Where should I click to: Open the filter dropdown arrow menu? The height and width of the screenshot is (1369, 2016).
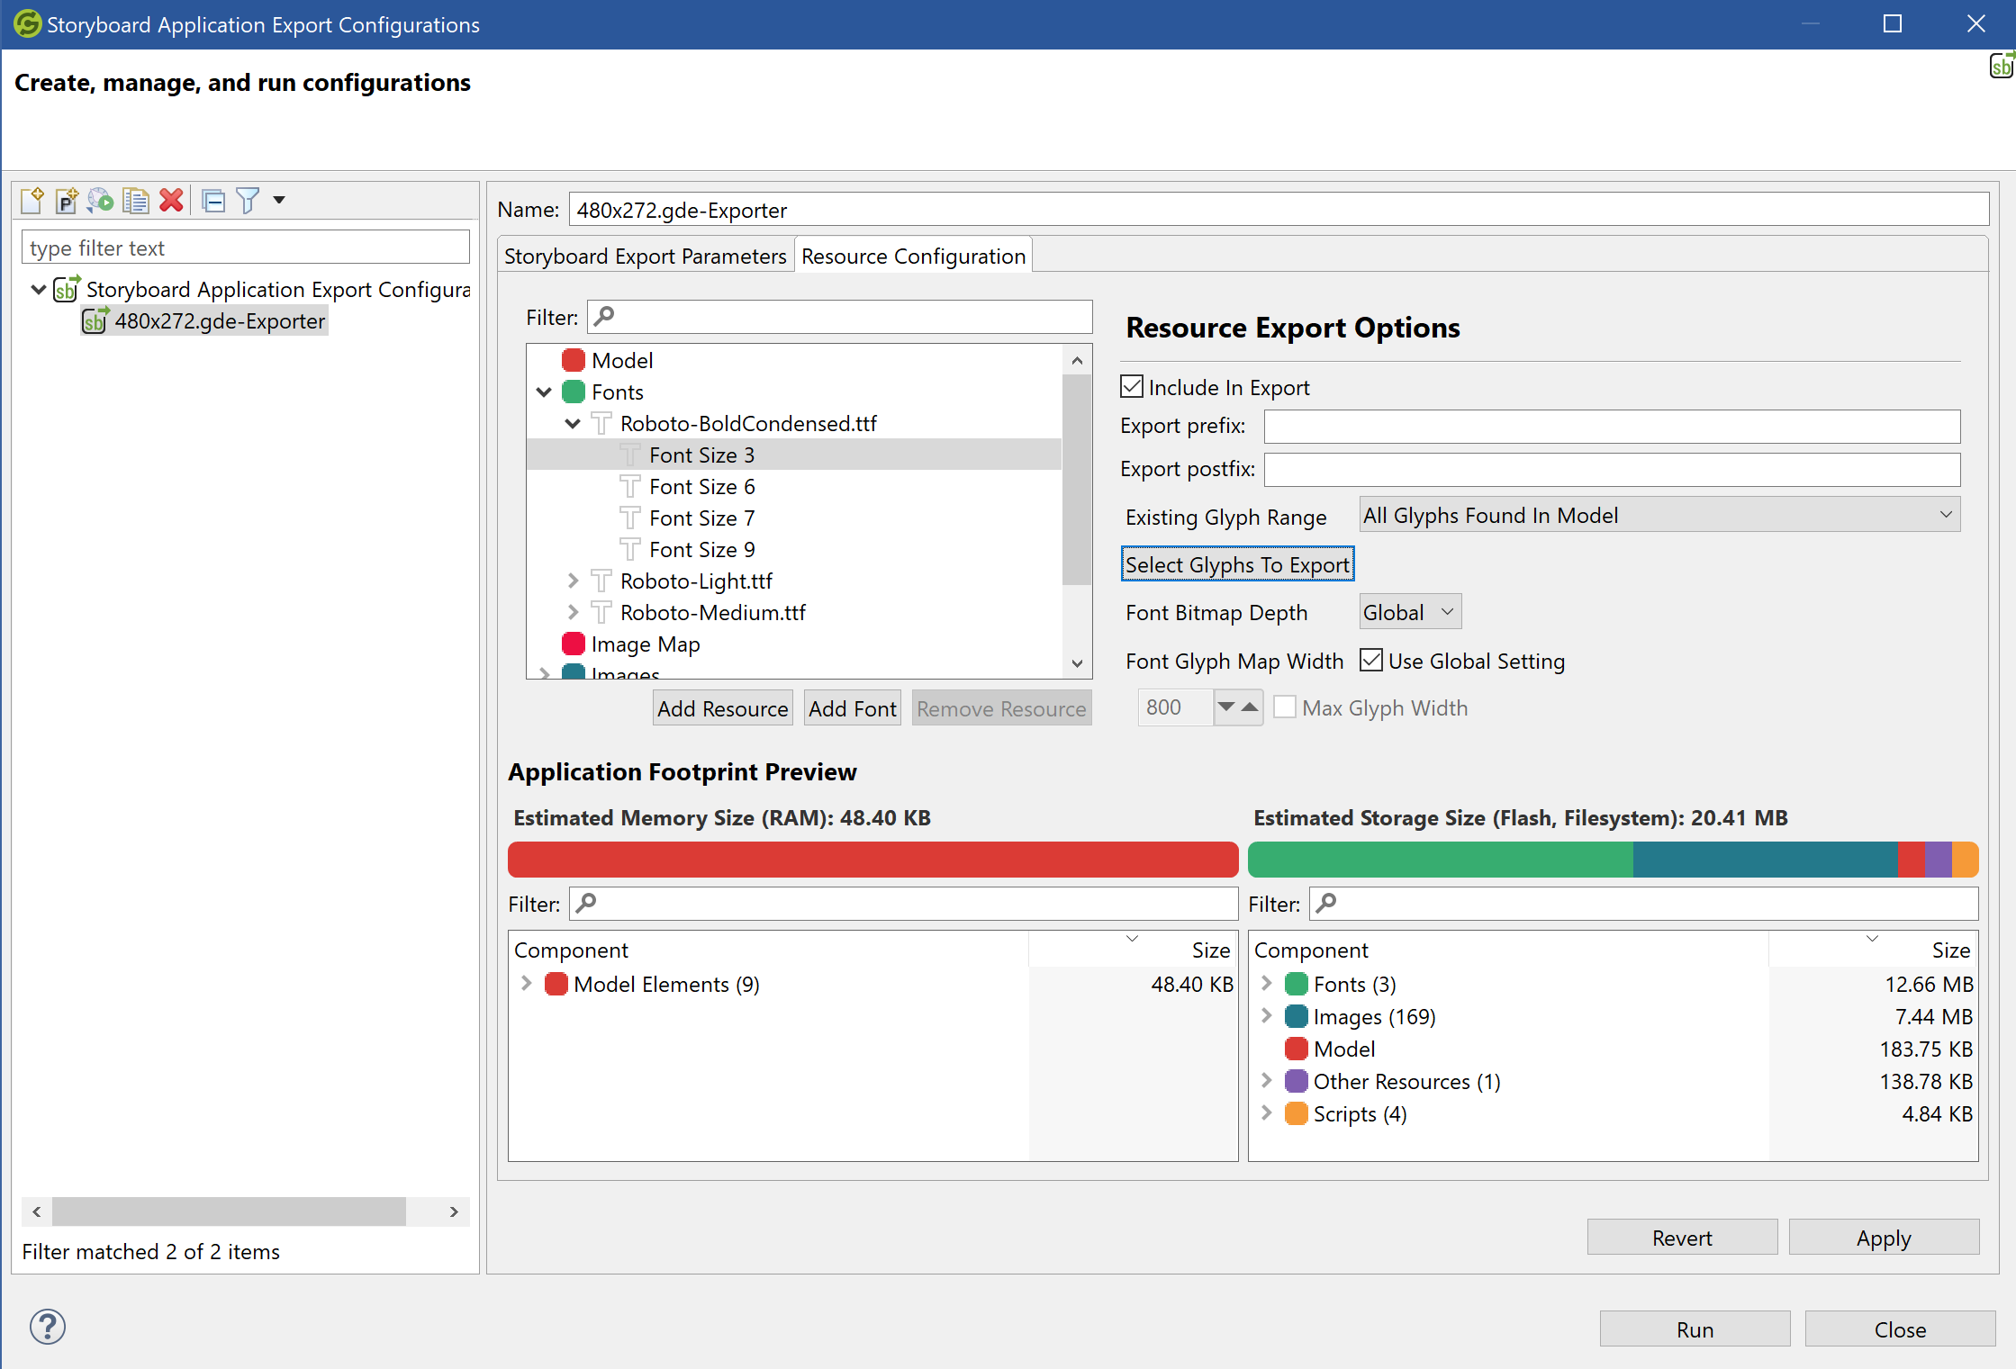[279, 200]
